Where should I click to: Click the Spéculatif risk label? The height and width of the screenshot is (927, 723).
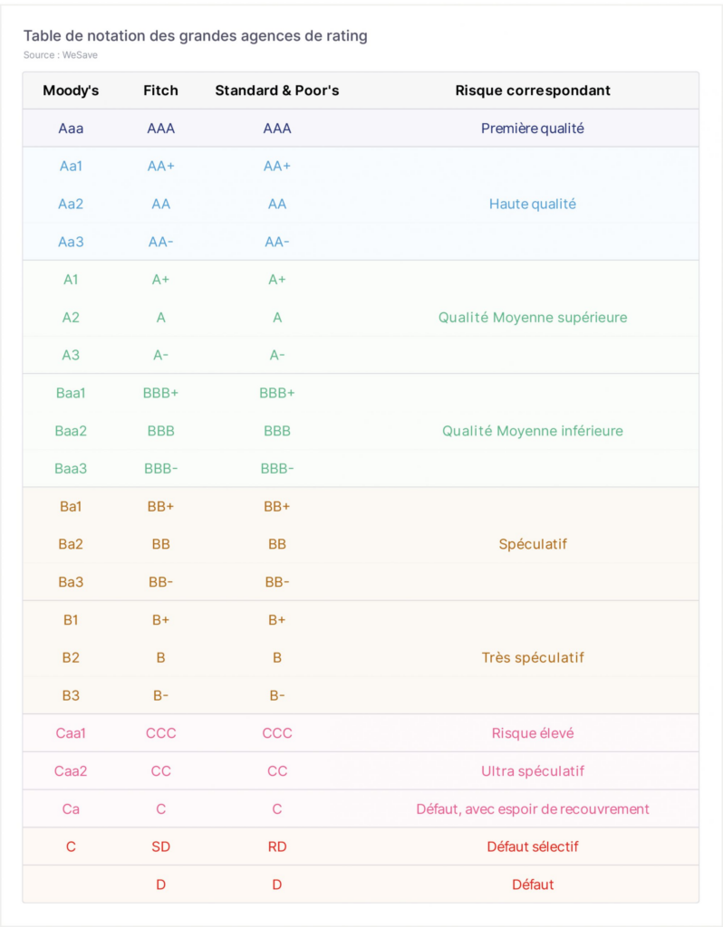[533, 544]
